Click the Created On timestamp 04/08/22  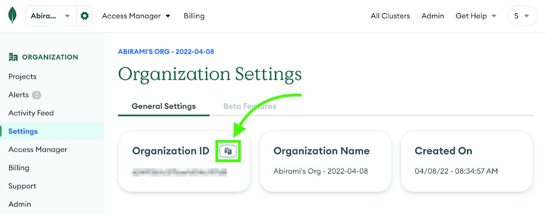click(456, 171)
